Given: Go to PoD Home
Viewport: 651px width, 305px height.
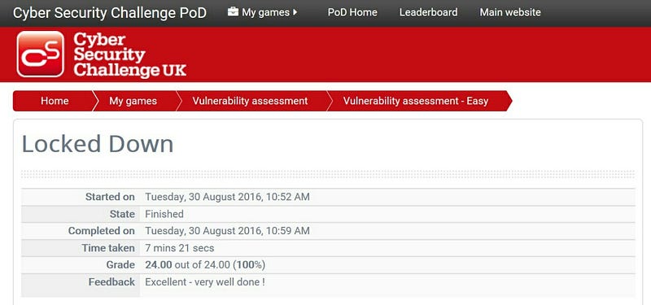Looking at the screenshot, I should [x=352, y=12].
